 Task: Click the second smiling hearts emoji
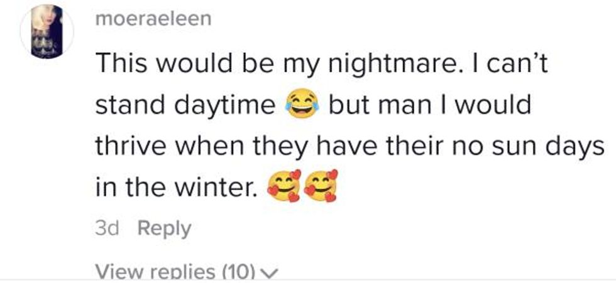tap(321, 186)
